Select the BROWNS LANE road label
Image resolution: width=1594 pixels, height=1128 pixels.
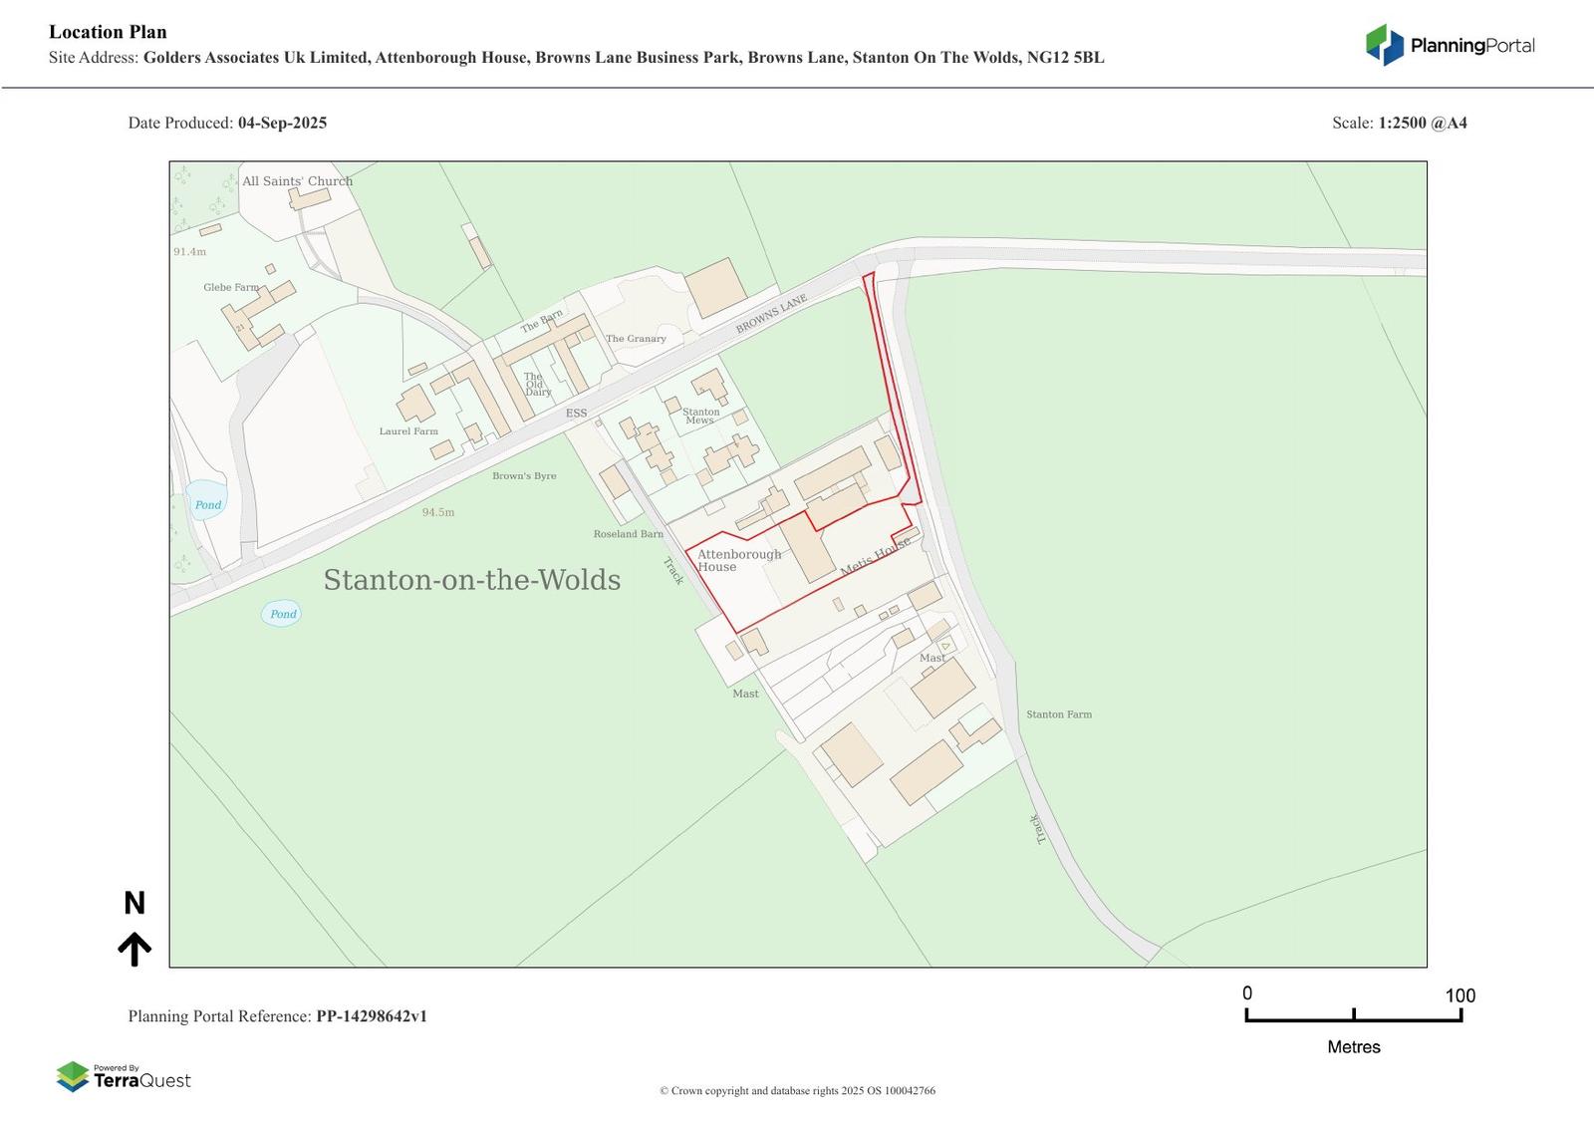(771, 315)
